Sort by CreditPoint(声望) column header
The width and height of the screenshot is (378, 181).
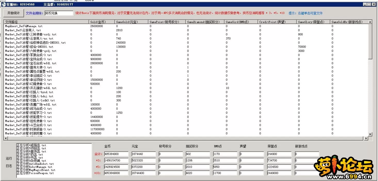pos(277,22)
